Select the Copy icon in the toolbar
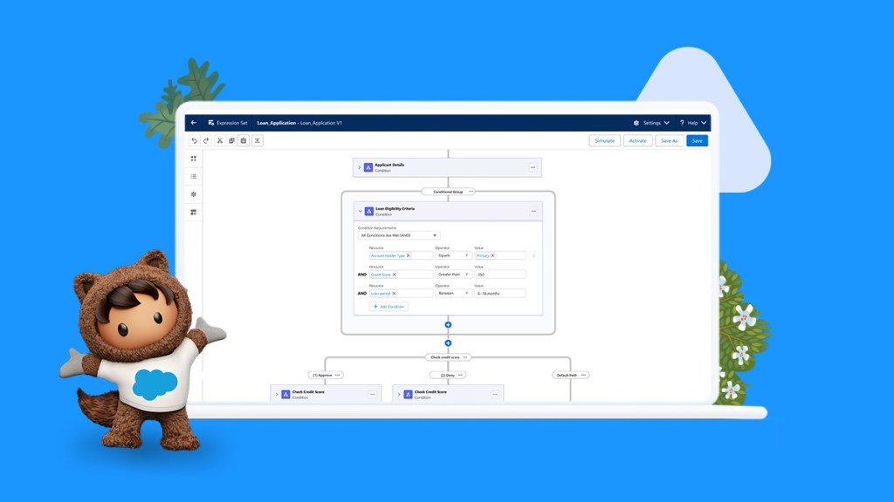Viewport: 894px width, 502px height. pos(231,140)
